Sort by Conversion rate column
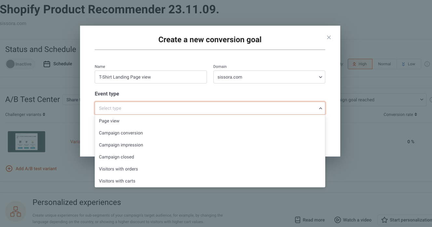Viewport: 432px width, 227px height. pyautogui.click(x=400, y=114)
